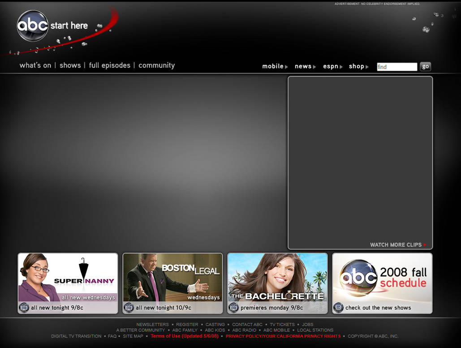Expand the mobile menu arrow
The image size is (461, 348).
[x=286, y=67]
